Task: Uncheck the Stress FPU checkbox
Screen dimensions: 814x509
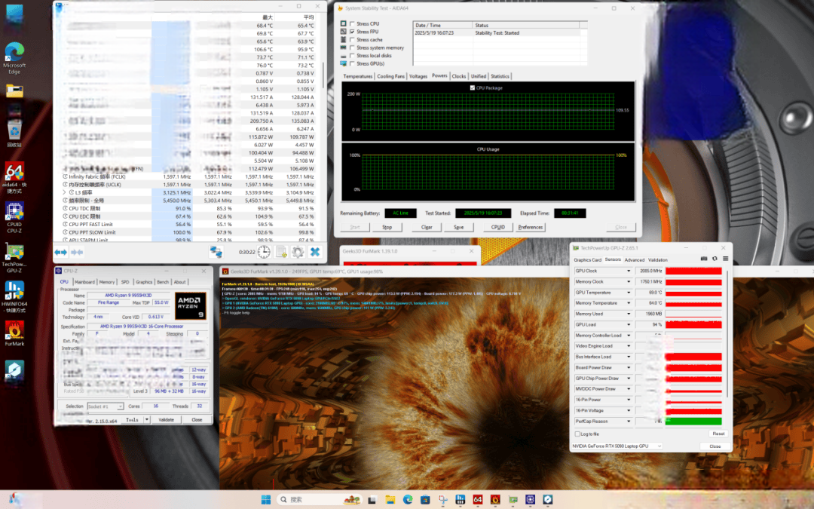Action: pos(352,32)
